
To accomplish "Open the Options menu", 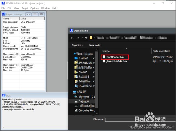I will tap(34, 8).
